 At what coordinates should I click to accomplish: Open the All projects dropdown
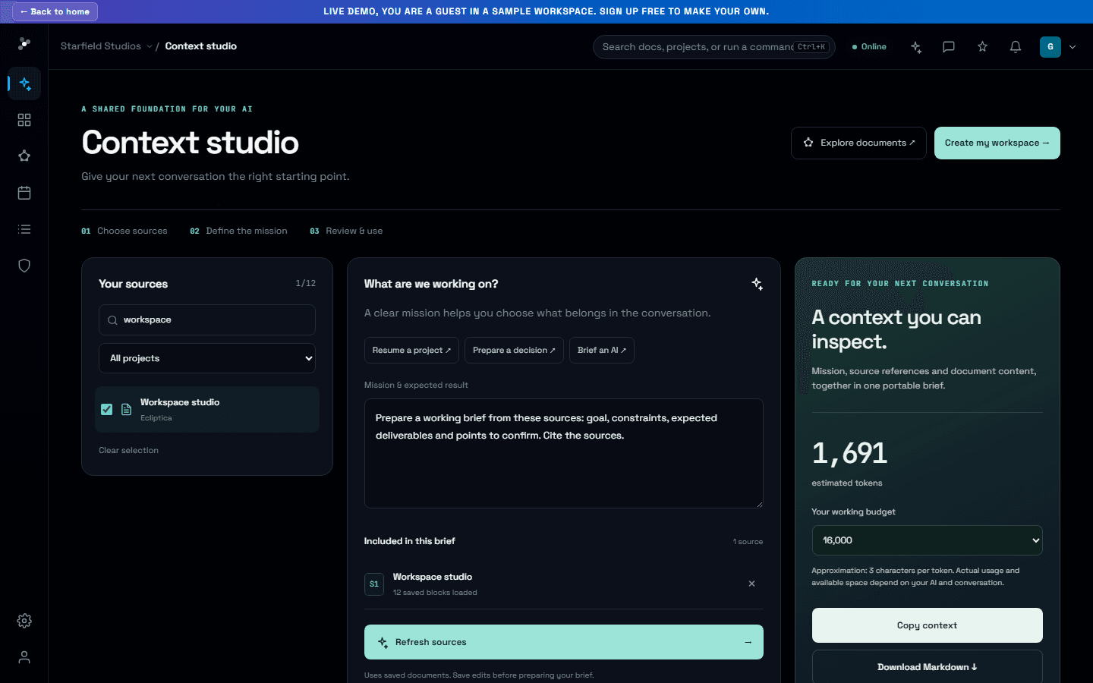click(207, 358)
